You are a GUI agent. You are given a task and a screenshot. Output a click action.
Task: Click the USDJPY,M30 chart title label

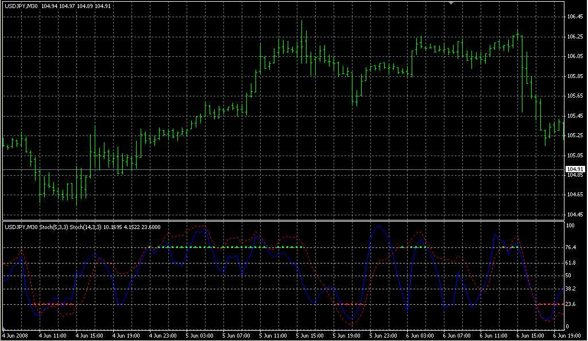[x=22, y=6]
